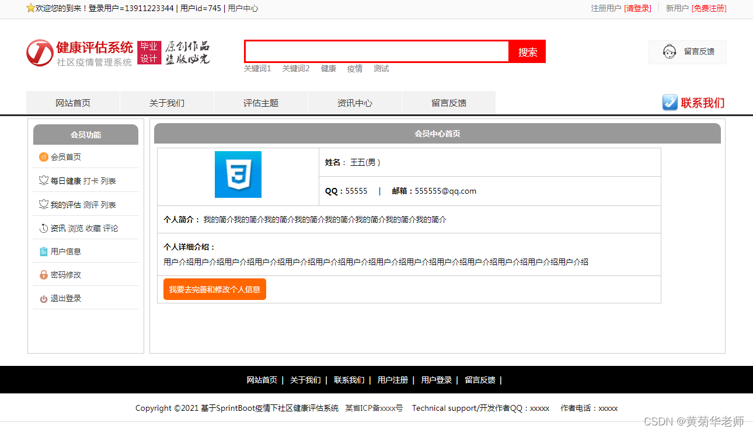Image resolution: width=753 pixels, height=433 pixels.
Task: Open the 评论 sidebar link
Action: pos(111,228)
